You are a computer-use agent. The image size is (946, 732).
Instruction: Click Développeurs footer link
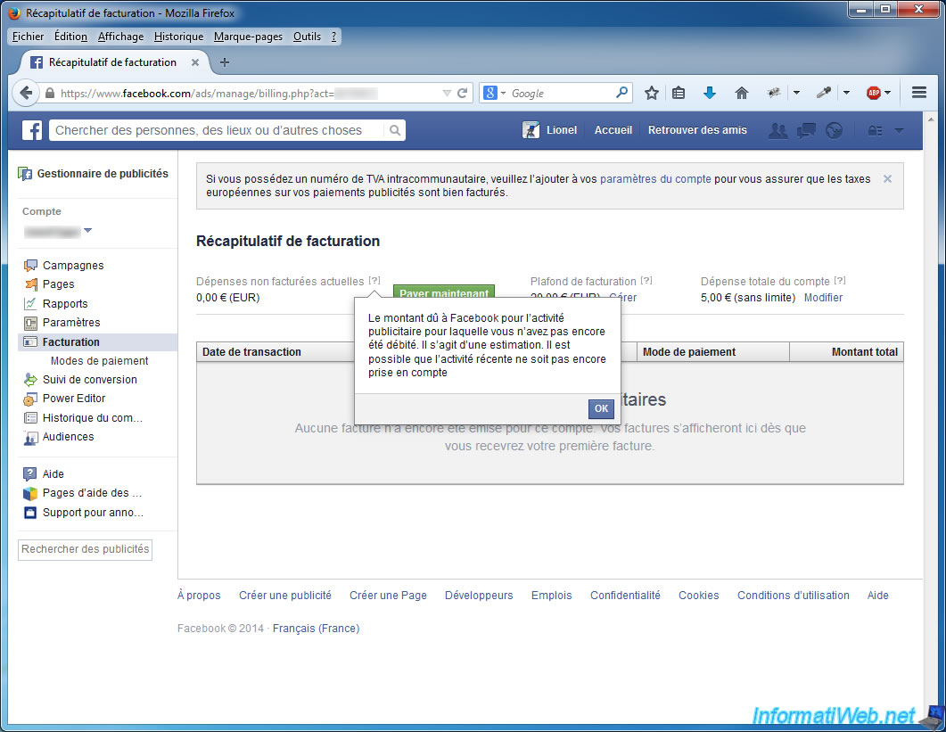[479, 595]
